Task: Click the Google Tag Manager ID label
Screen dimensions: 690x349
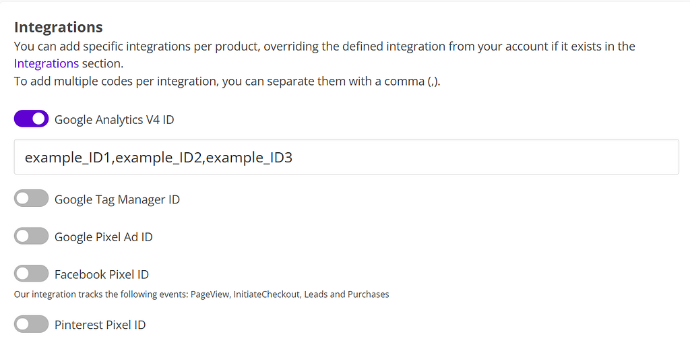Action: pyautogui.click(x=117, y=199)
